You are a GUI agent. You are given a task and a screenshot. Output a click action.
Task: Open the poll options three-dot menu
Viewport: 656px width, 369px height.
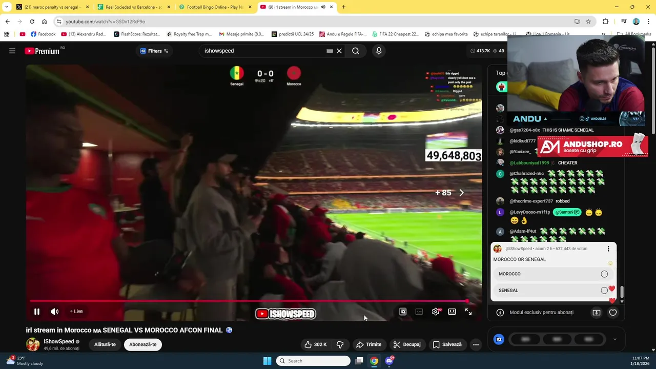608,249
